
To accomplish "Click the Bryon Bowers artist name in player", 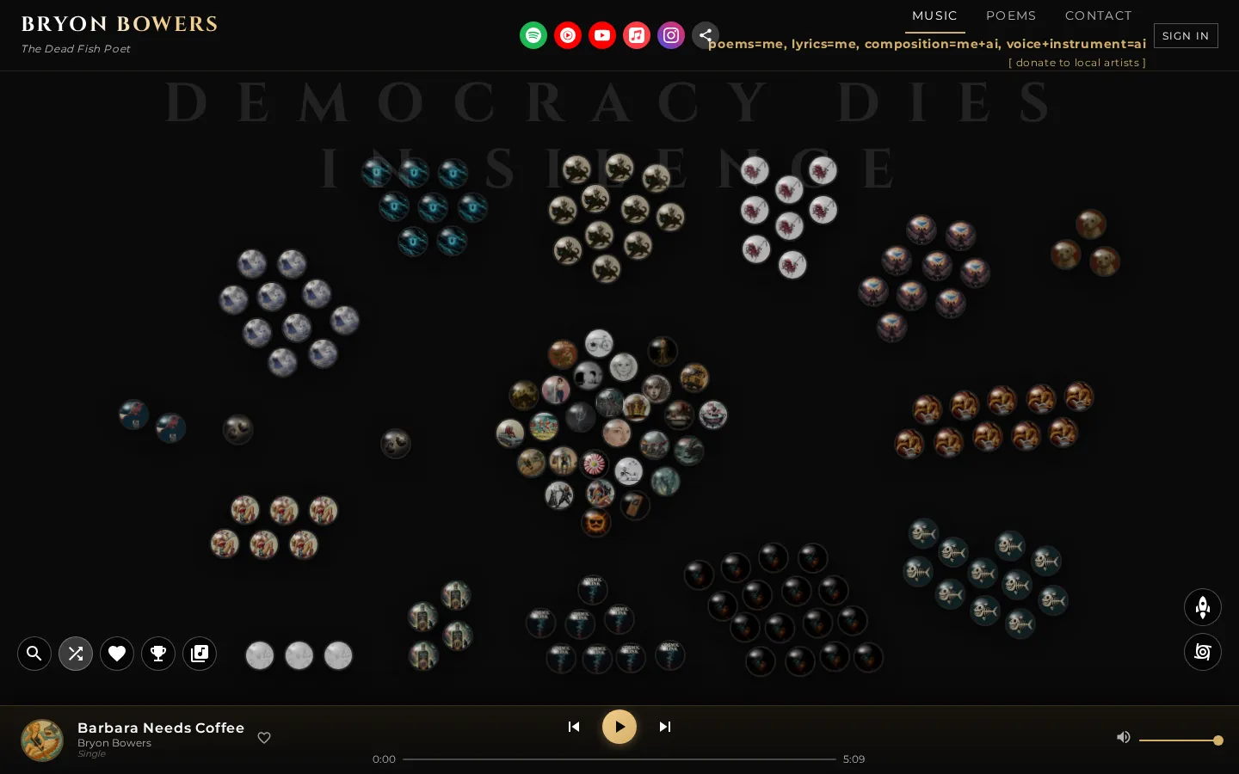I will point(114,743).
